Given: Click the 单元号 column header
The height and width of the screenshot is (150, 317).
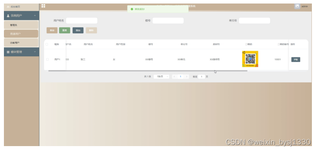Looking at the screenshot, I should coord(184,44).
